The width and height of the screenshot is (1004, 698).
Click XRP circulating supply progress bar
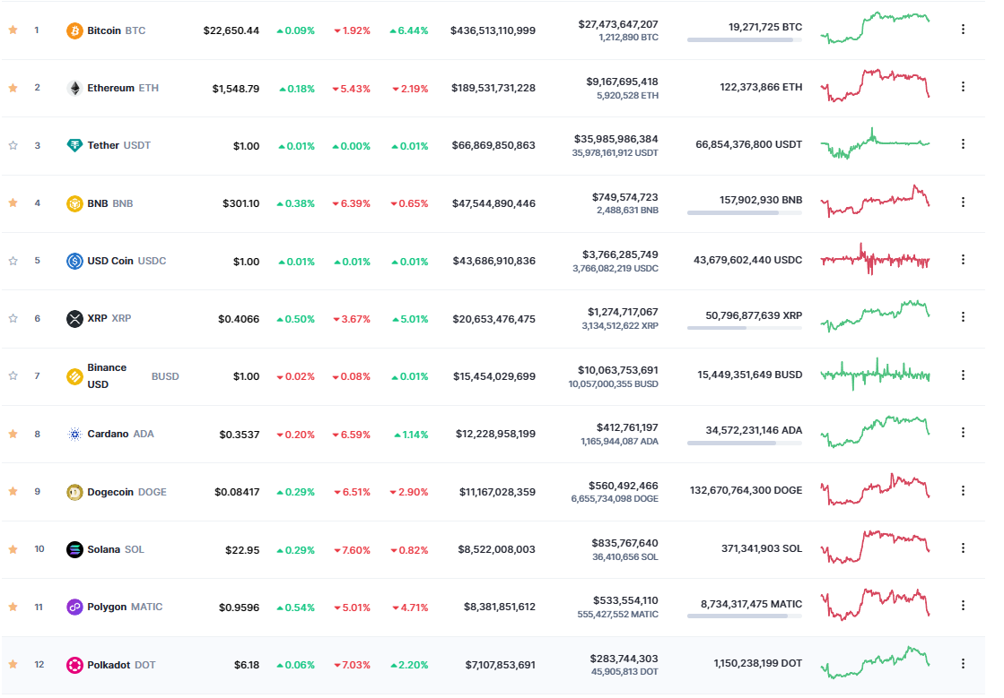point(744,328)
